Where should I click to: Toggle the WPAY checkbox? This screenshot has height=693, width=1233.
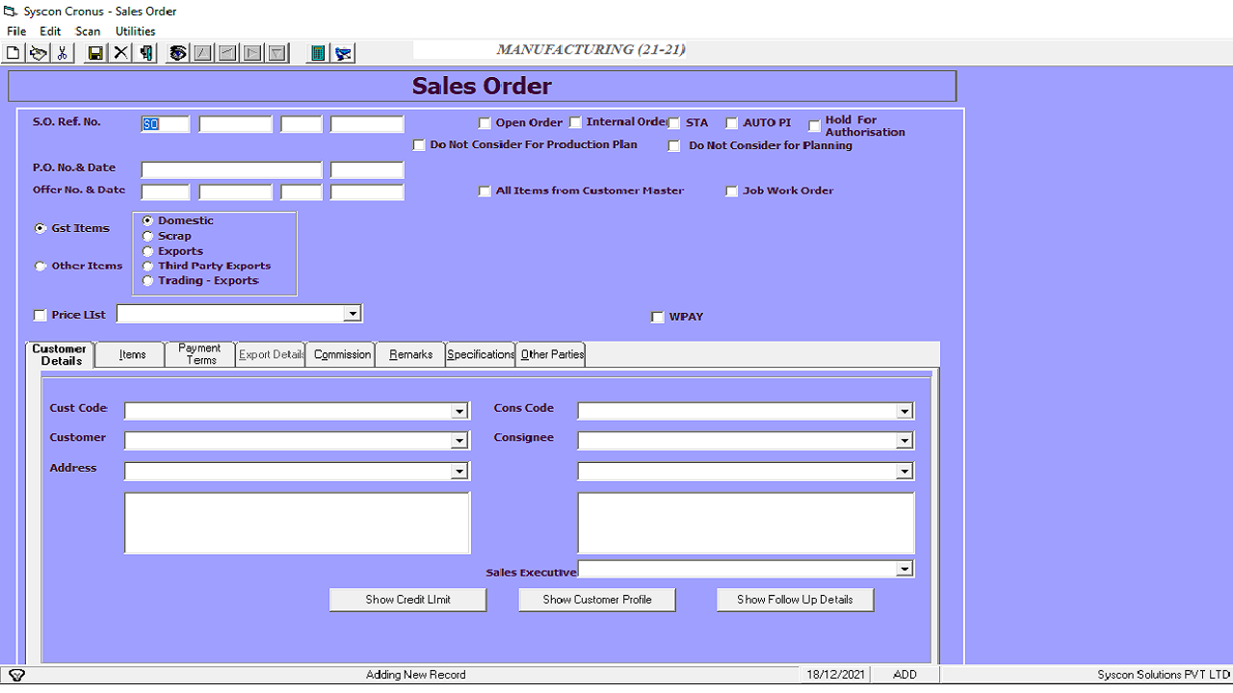tap(658, 318)
